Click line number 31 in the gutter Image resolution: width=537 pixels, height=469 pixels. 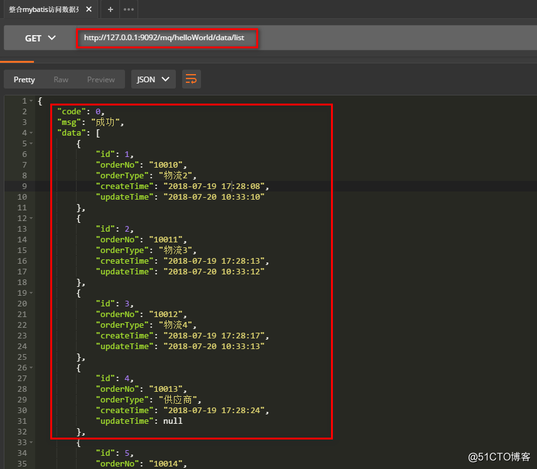(22, 421)
